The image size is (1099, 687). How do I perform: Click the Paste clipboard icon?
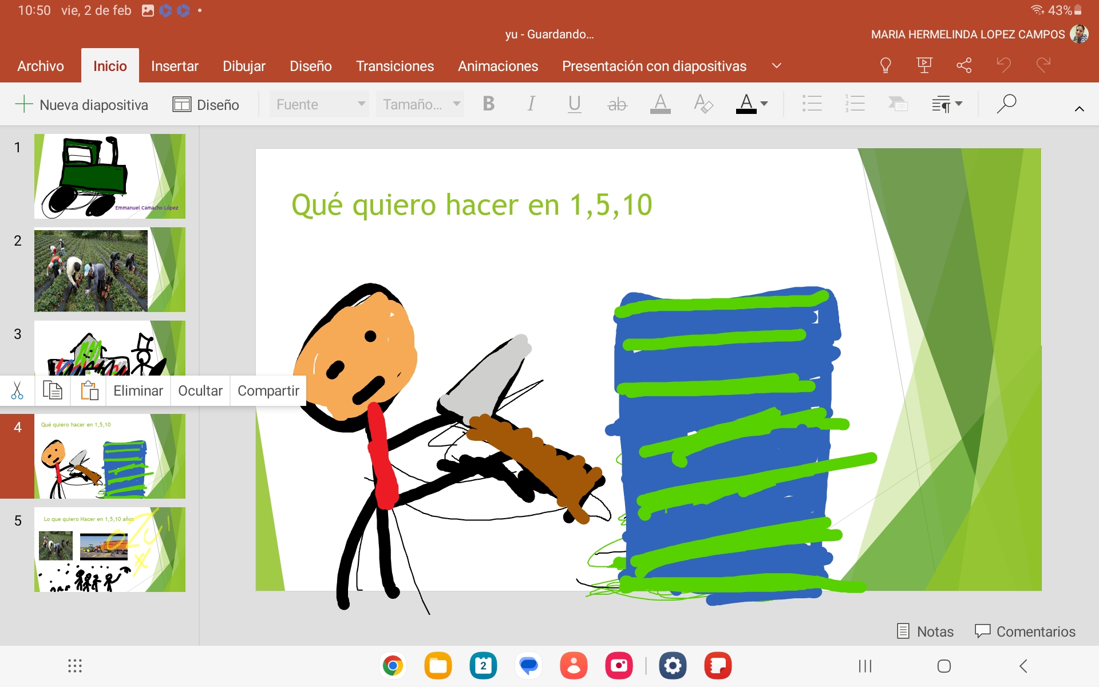(89, 391)
